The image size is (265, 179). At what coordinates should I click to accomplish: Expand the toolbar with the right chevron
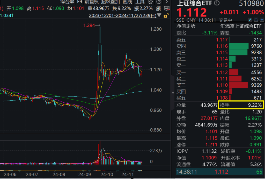(x=167, y=2)
